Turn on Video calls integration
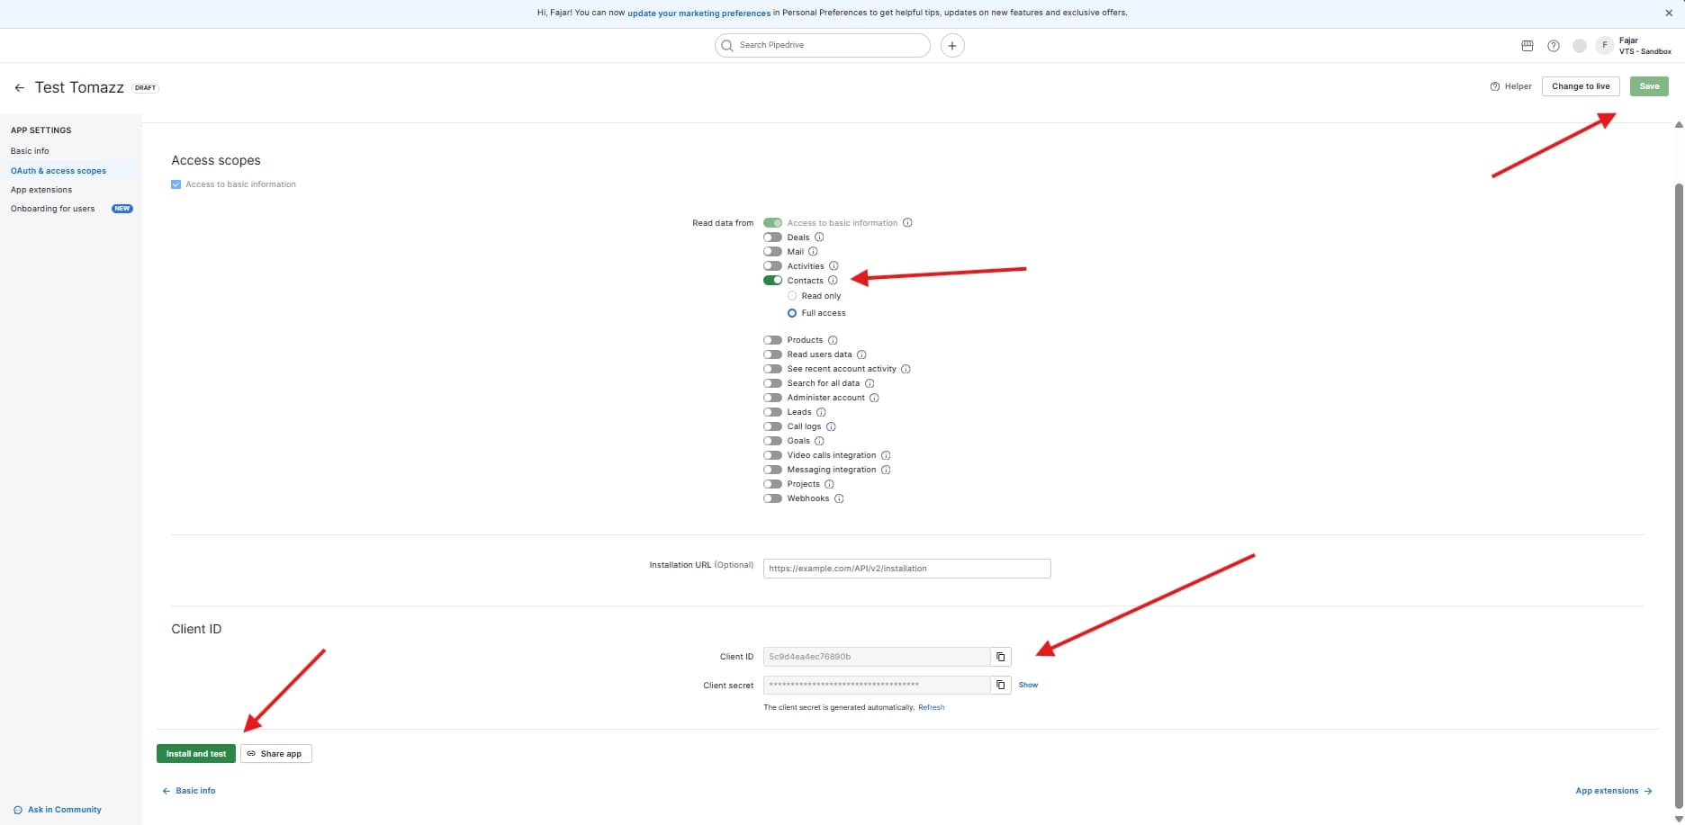The width and height of the screenshot is (1685, 825). (x=772, y=455)
